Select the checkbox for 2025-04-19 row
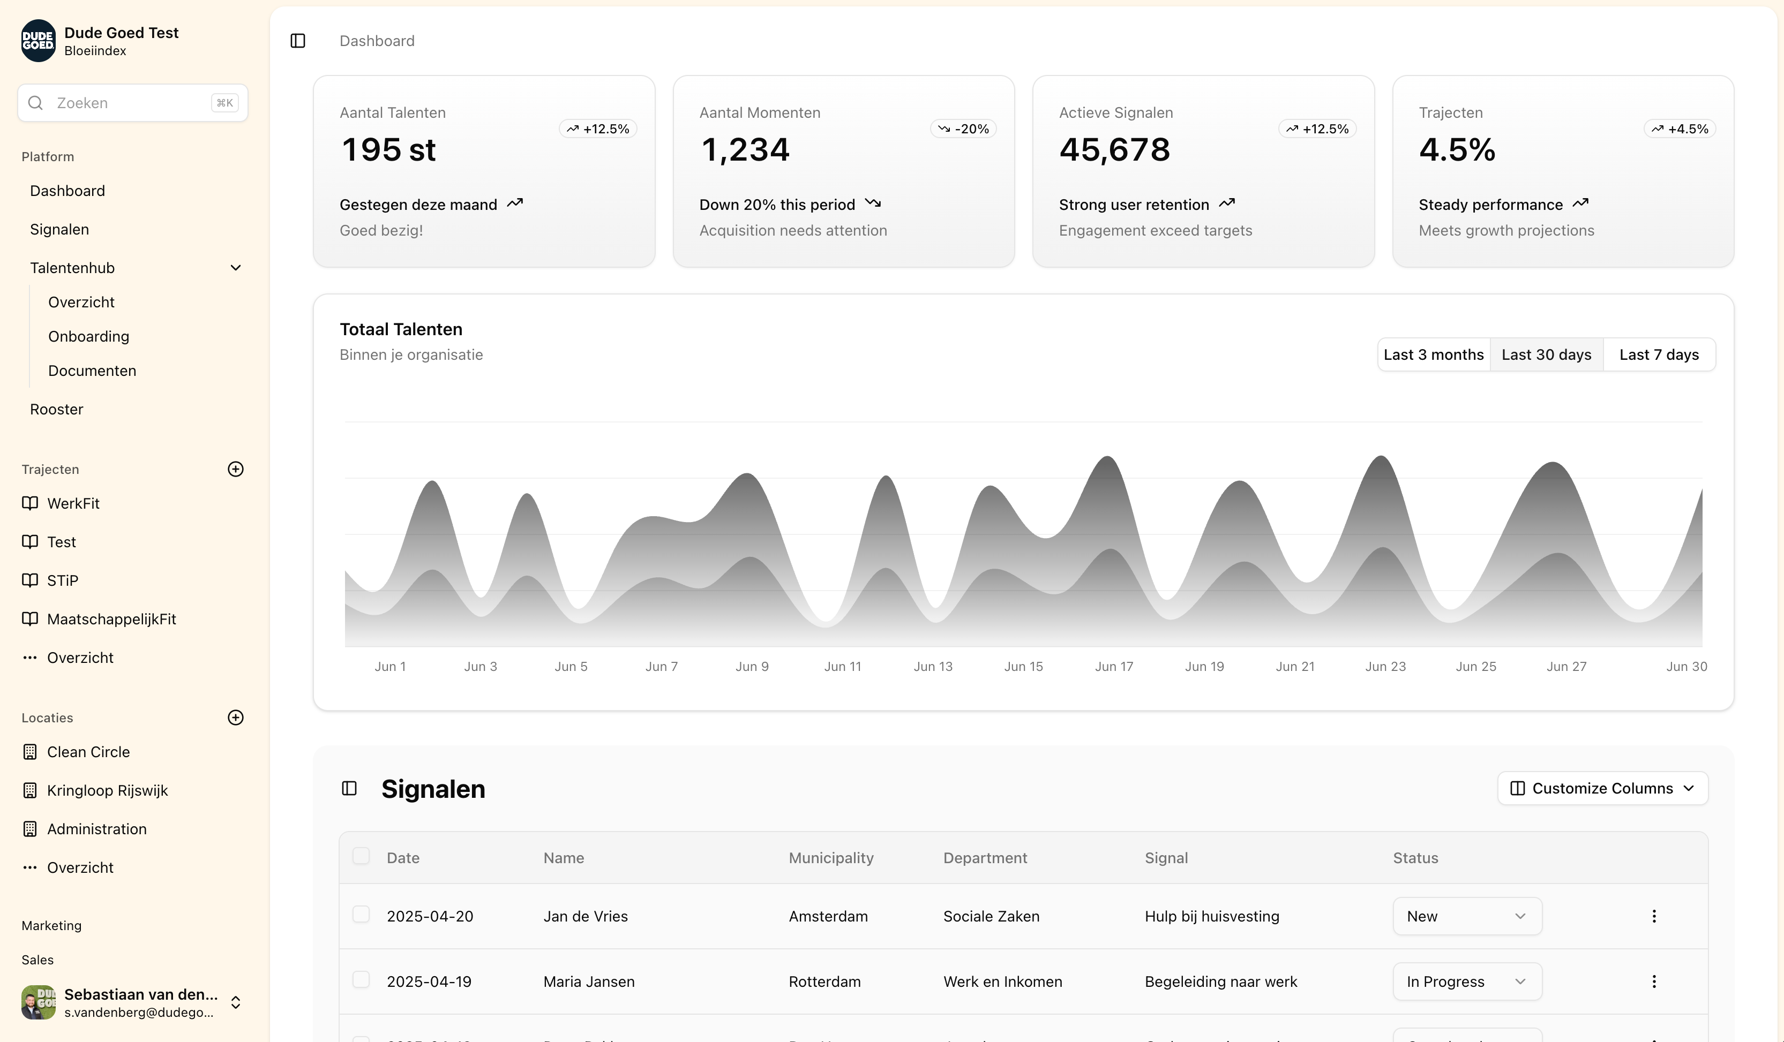The image size is (1784, 1042). (x=361, y=980)
